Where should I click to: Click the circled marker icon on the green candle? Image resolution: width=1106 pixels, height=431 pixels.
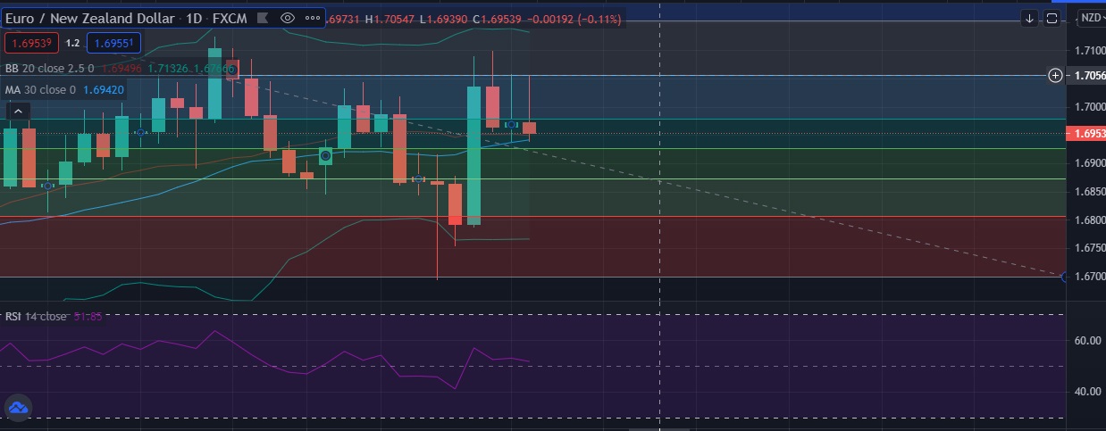326,156
